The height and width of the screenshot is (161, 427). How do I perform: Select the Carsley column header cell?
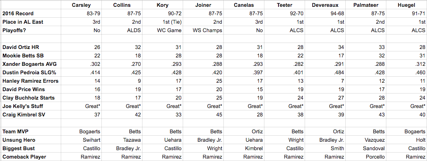[81, 4]
